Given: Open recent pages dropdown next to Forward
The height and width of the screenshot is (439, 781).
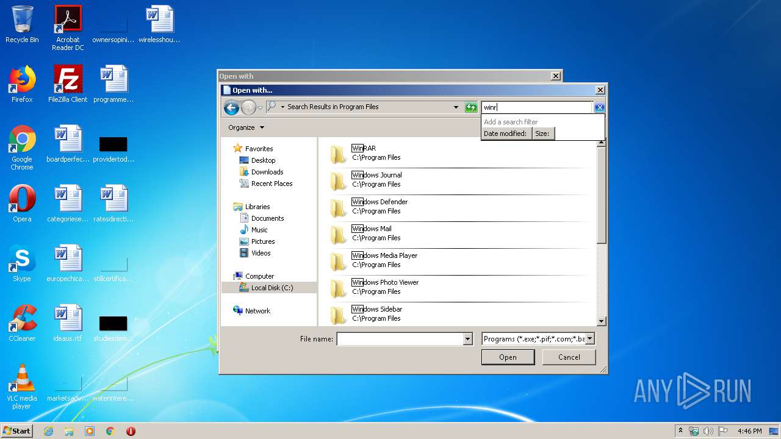Looking at the screenshot, I should click(260, 108).
